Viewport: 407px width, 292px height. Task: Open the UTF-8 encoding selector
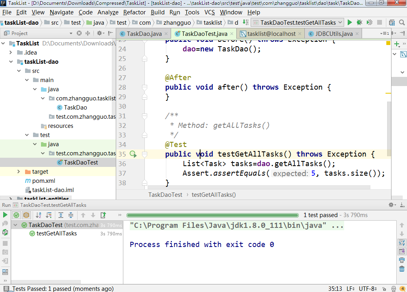click(368, 289)
